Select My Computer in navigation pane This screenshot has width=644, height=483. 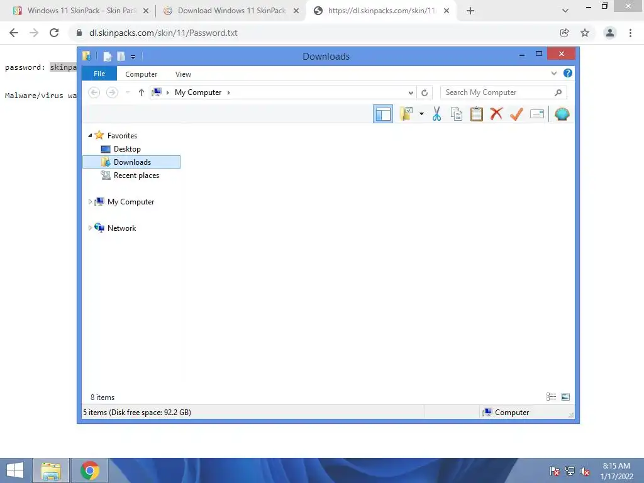(x=131, y=202)
